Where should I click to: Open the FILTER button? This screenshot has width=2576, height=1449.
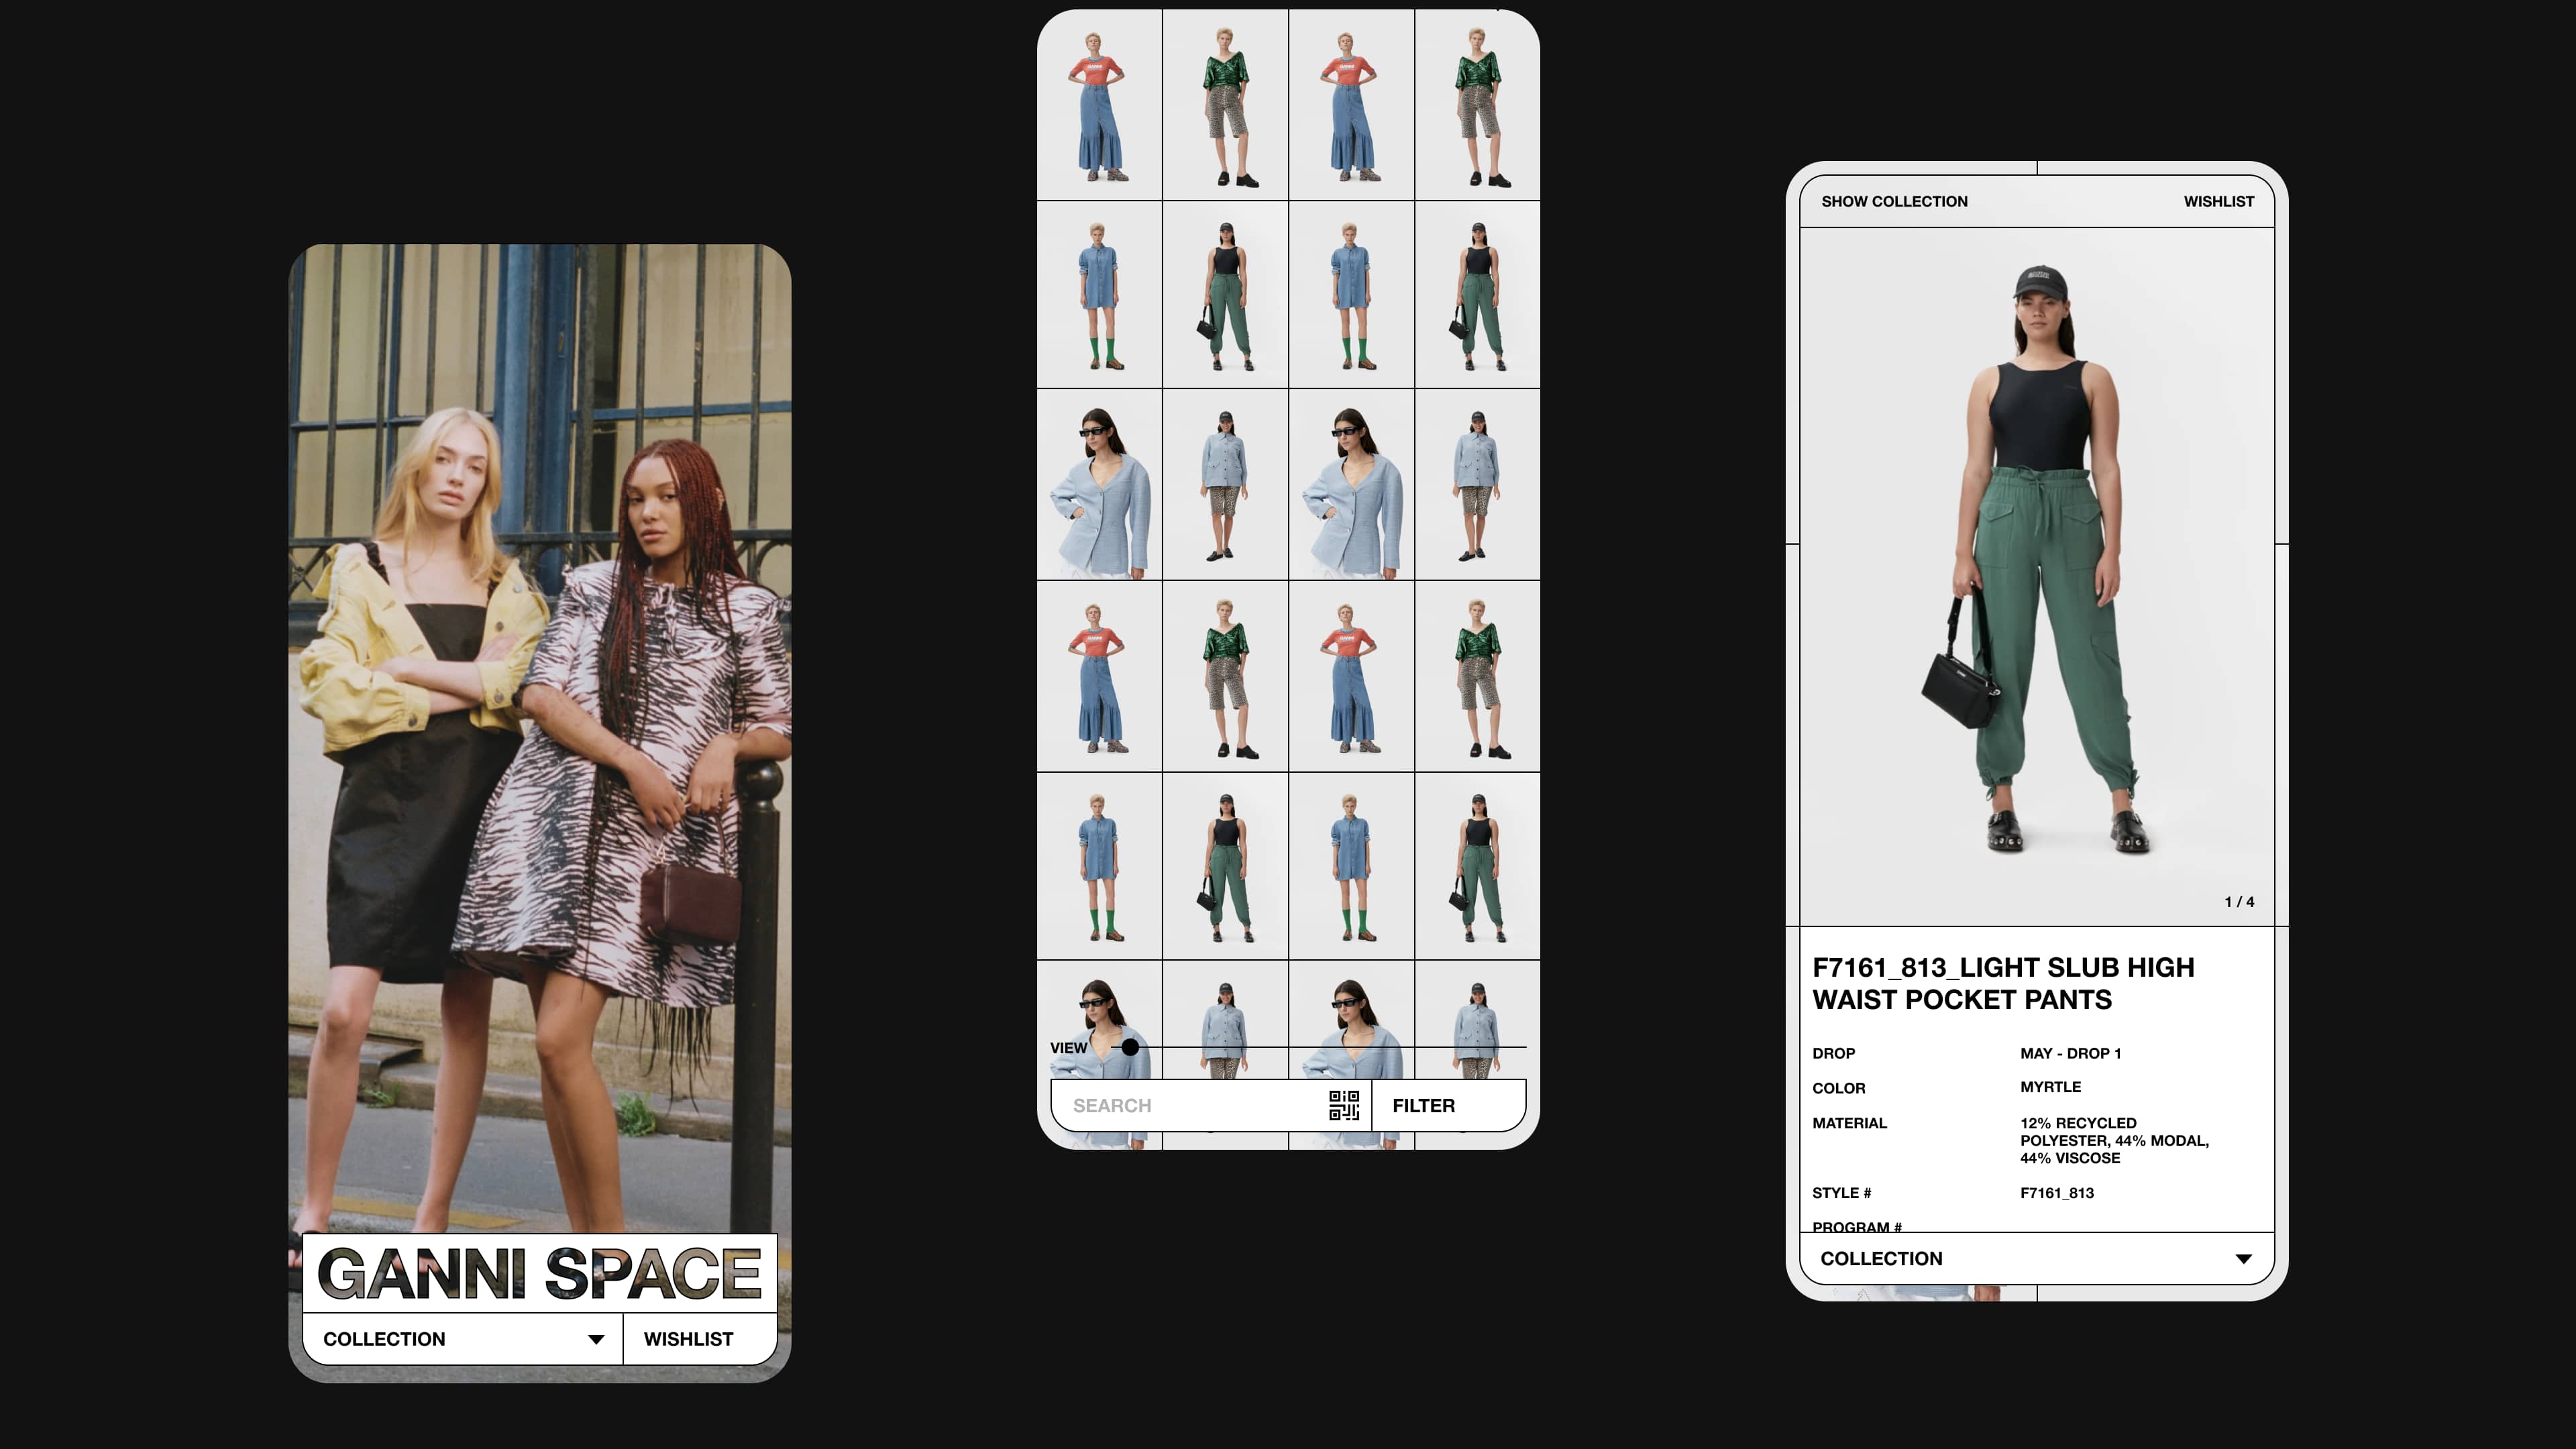coord(1423,1105)
